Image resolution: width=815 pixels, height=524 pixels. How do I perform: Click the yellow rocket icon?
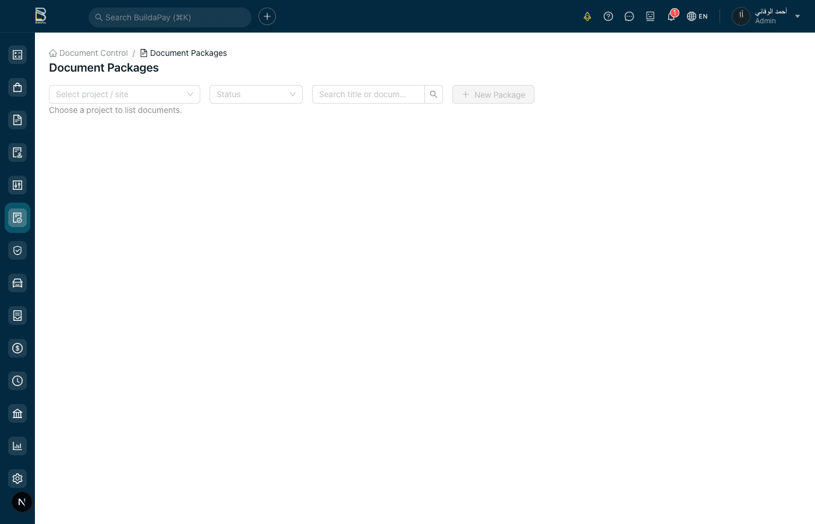click(587, 16)
